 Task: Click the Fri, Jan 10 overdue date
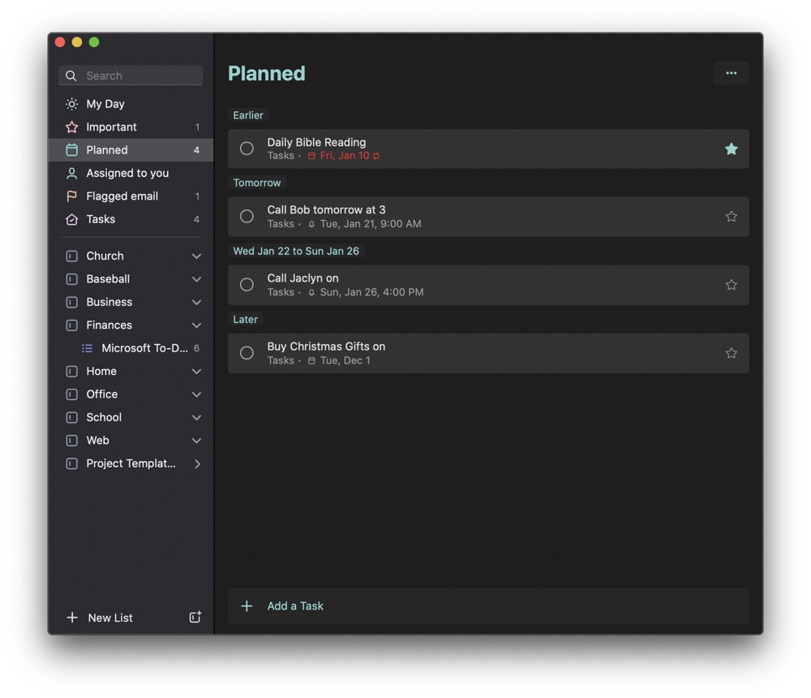click(344, 156)
